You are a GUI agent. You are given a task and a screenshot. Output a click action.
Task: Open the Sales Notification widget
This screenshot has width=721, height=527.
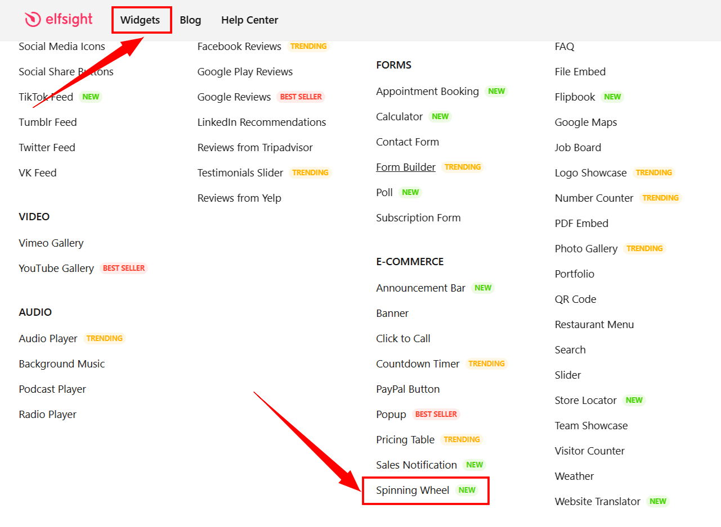(417, 465)
